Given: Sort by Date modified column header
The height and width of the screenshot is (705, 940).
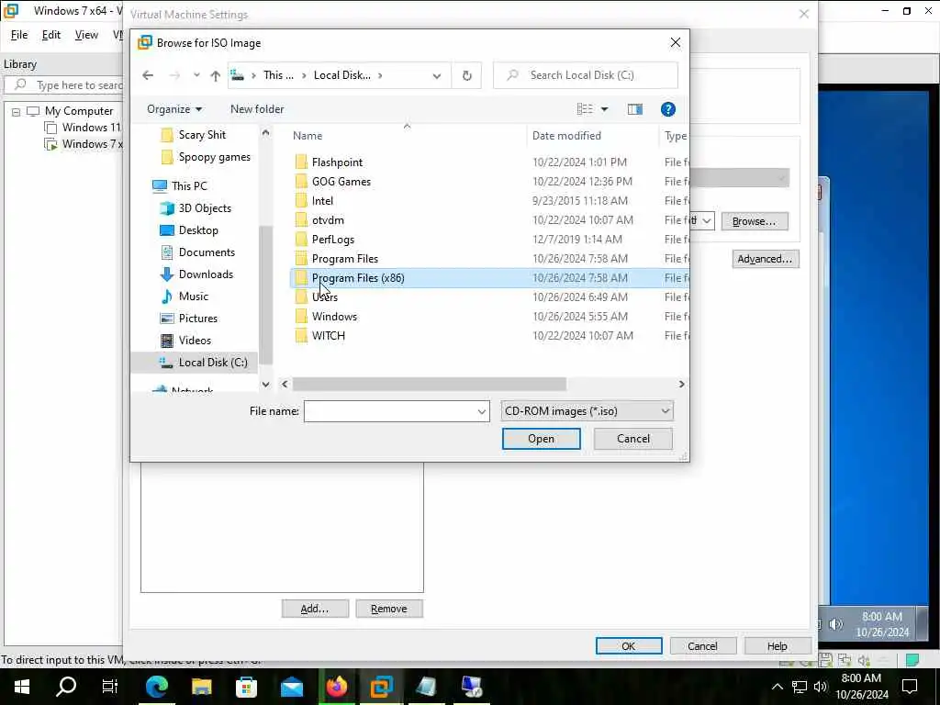Looking at the screenshot, I should (566, 136).
